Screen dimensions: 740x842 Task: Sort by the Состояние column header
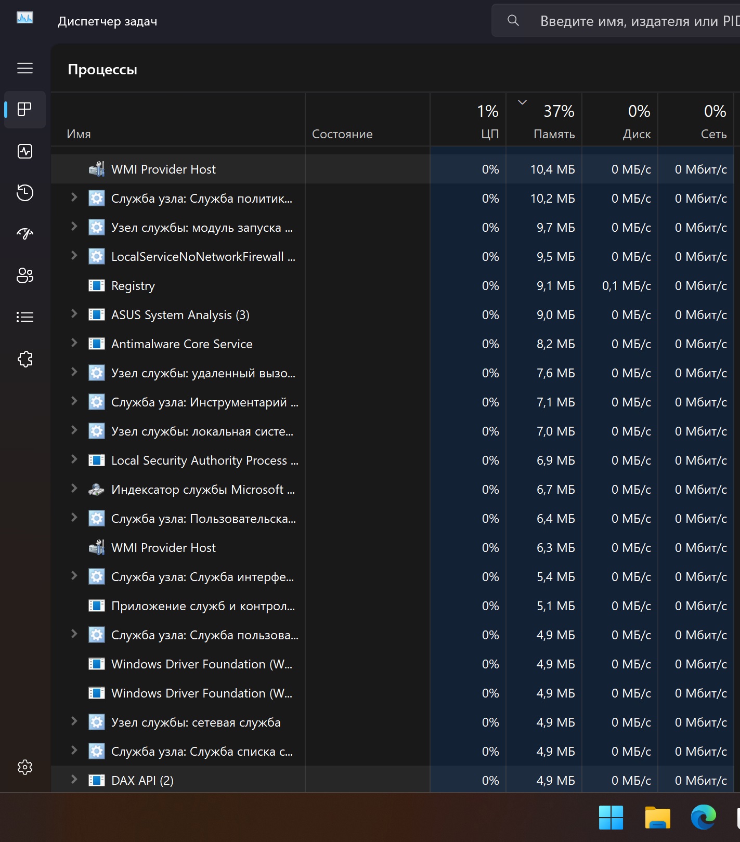click(x=368, y=120)
